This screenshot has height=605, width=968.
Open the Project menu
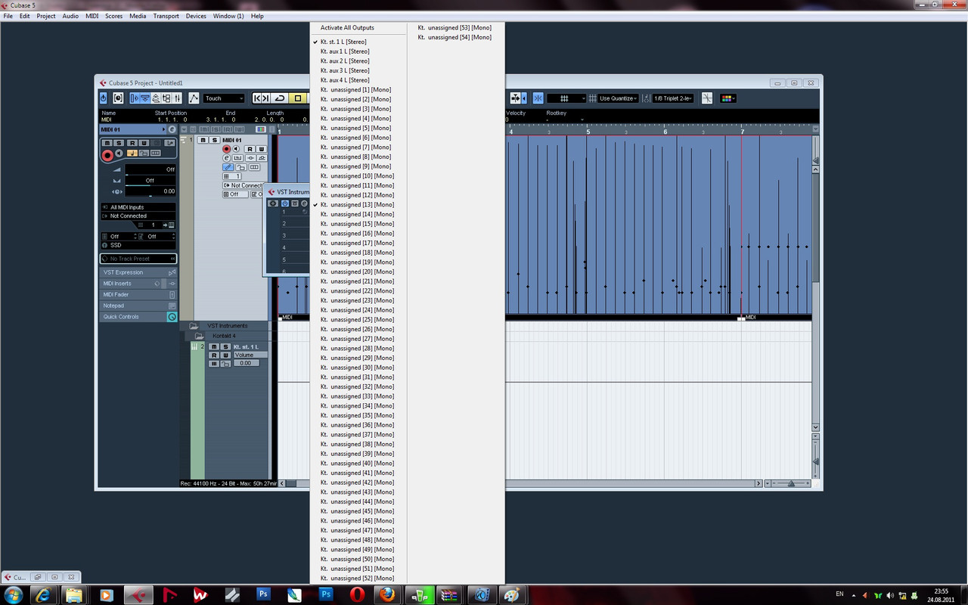click(x=46, y=16)
